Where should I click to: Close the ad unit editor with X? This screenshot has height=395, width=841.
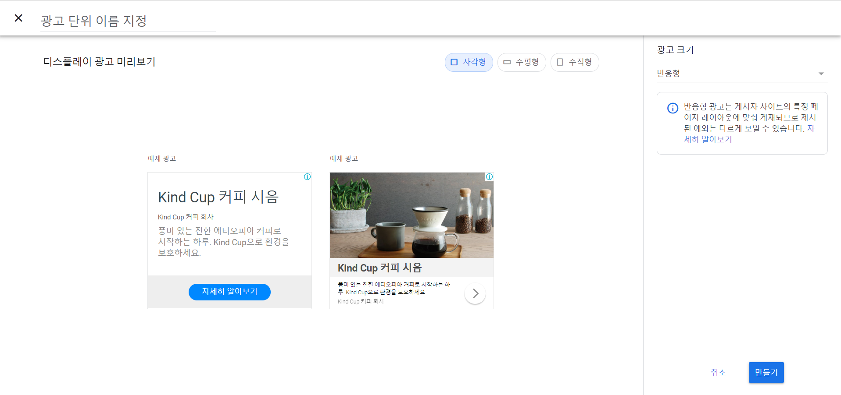pyautogui.click(x=18, y=18)
